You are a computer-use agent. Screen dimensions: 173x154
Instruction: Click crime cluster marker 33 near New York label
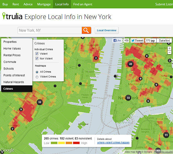128,98
